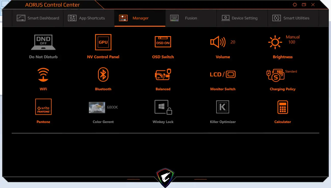Click the Killer Optimizer K icon
The image size is (331, 188).
(x=223, y=107)
